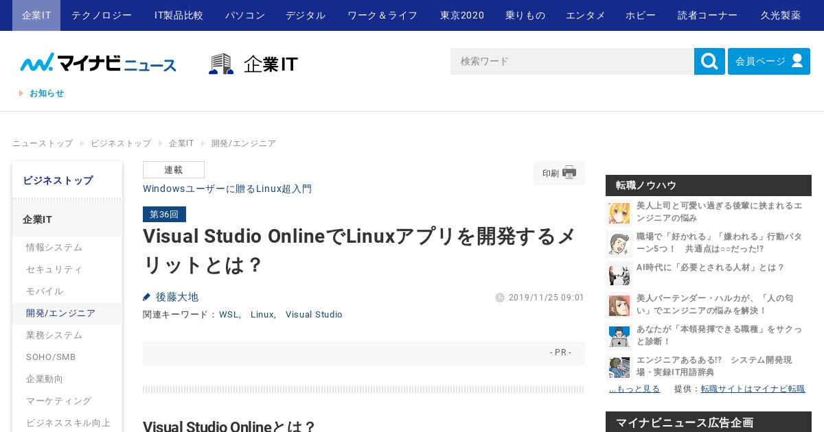This screenshot has width=824, height=432.
Task: Click the 印刷 print button
Action: [559, 173]
